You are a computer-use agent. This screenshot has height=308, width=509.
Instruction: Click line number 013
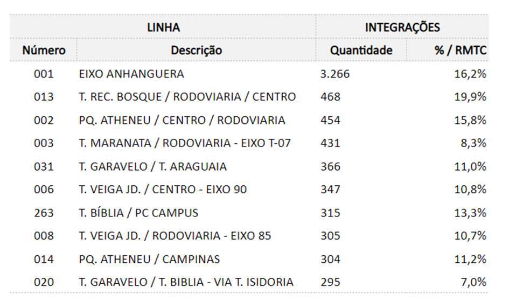click(x=44, y=97)
